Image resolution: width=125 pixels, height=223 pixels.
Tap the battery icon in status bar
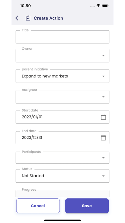105,6
